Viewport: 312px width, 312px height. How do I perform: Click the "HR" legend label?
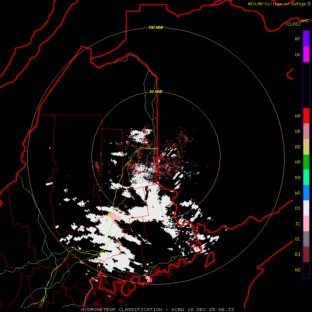click(297, 162)
